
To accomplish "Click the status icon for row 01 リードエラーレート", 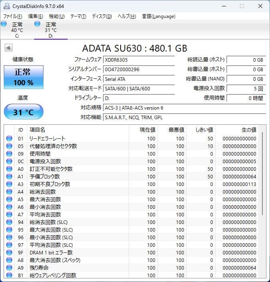I will click(9, 138).
